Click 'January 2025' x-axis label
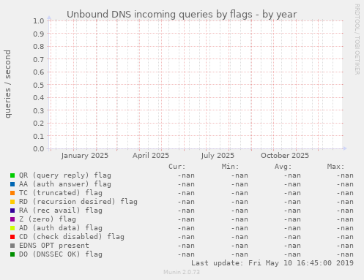This screenshot has height=280, width=364. (x=85, y=156)
